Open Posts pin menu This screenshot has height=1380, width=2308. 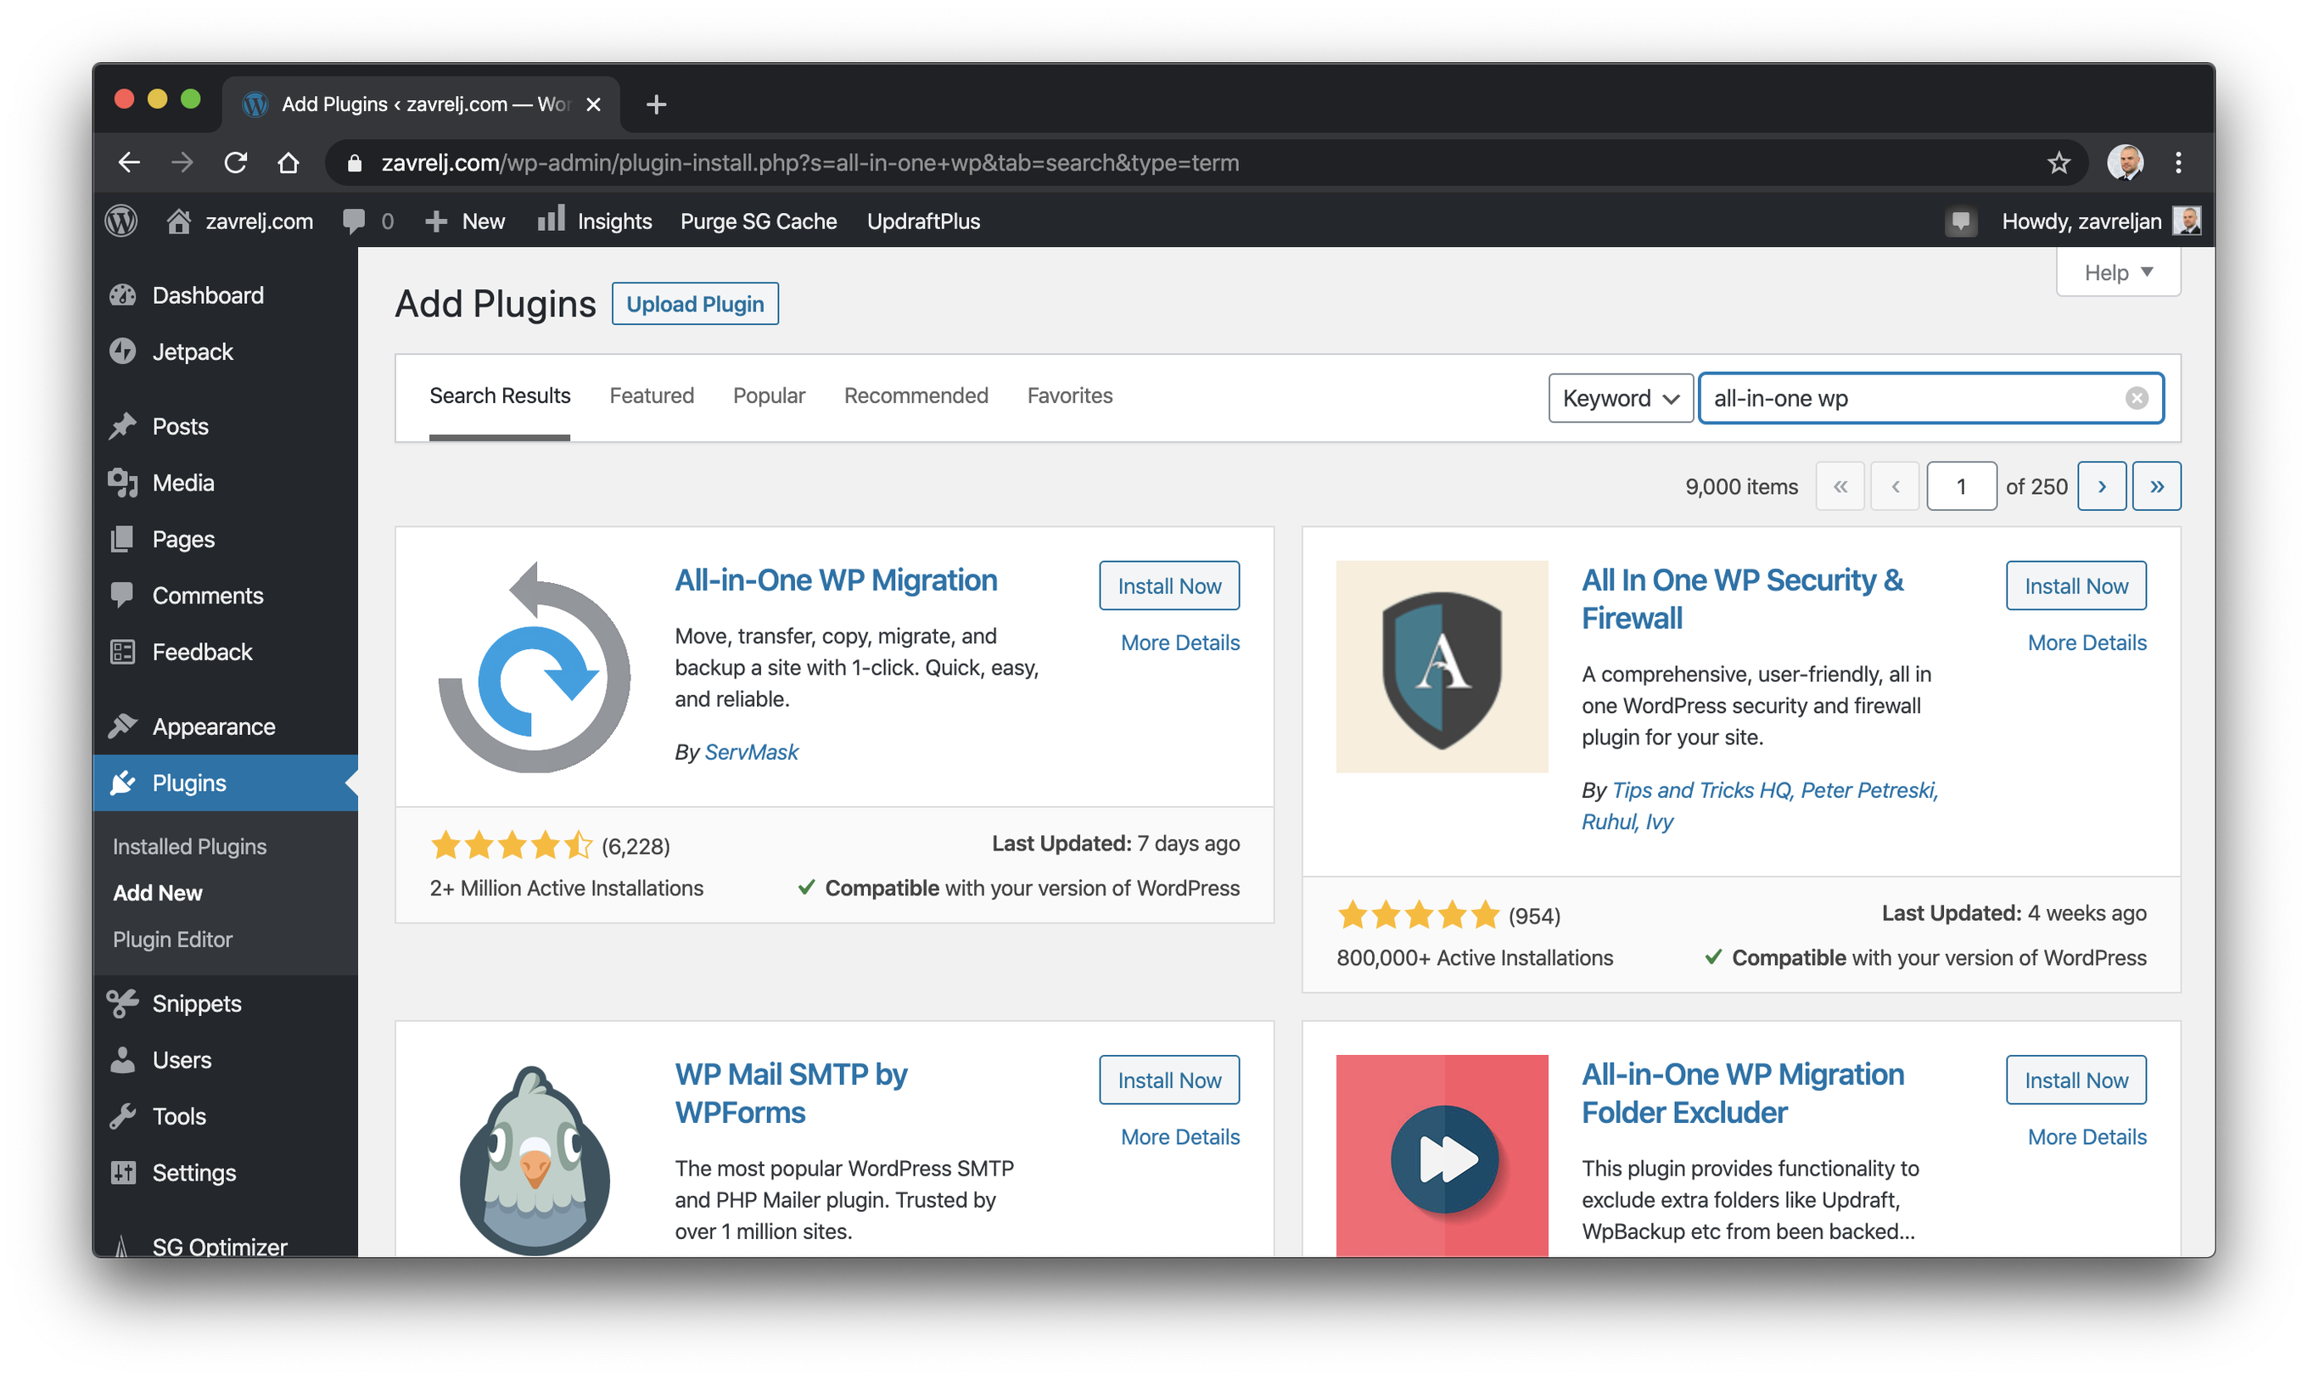(225, 426)
